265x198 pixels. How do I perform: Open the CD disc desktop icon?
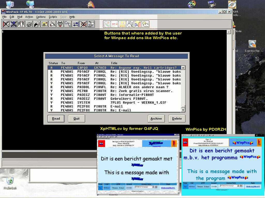[x=232, y=4]
